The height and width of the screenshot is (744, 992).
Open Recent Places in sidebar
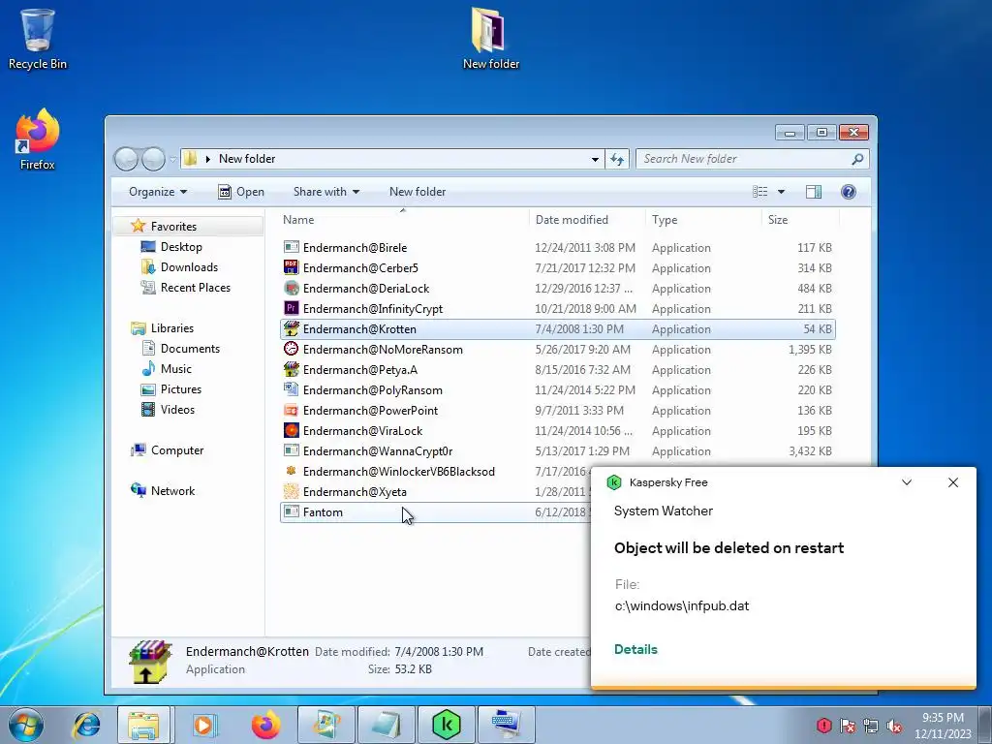[x=195, y=287]
